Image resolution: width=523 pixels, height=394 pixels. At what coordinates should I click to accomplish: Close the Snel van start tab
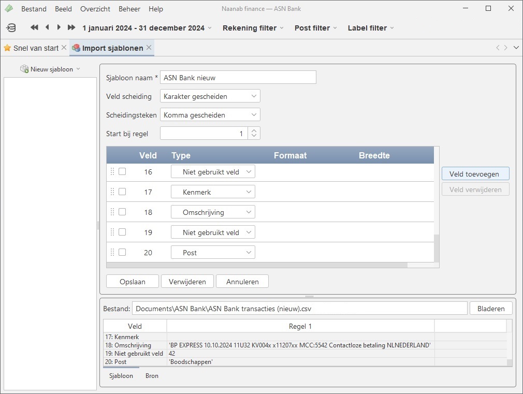point(64,48)
